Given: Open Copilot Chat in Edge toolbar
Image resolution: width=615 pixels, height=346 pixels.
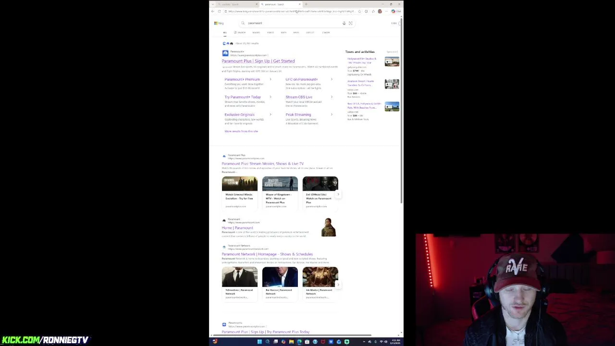Looking at the screenshot, I should click(x=396, y=11).
